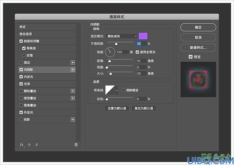Focus the opacity field showing 35
The image size is (234, 165).
(x=142, y=44)
